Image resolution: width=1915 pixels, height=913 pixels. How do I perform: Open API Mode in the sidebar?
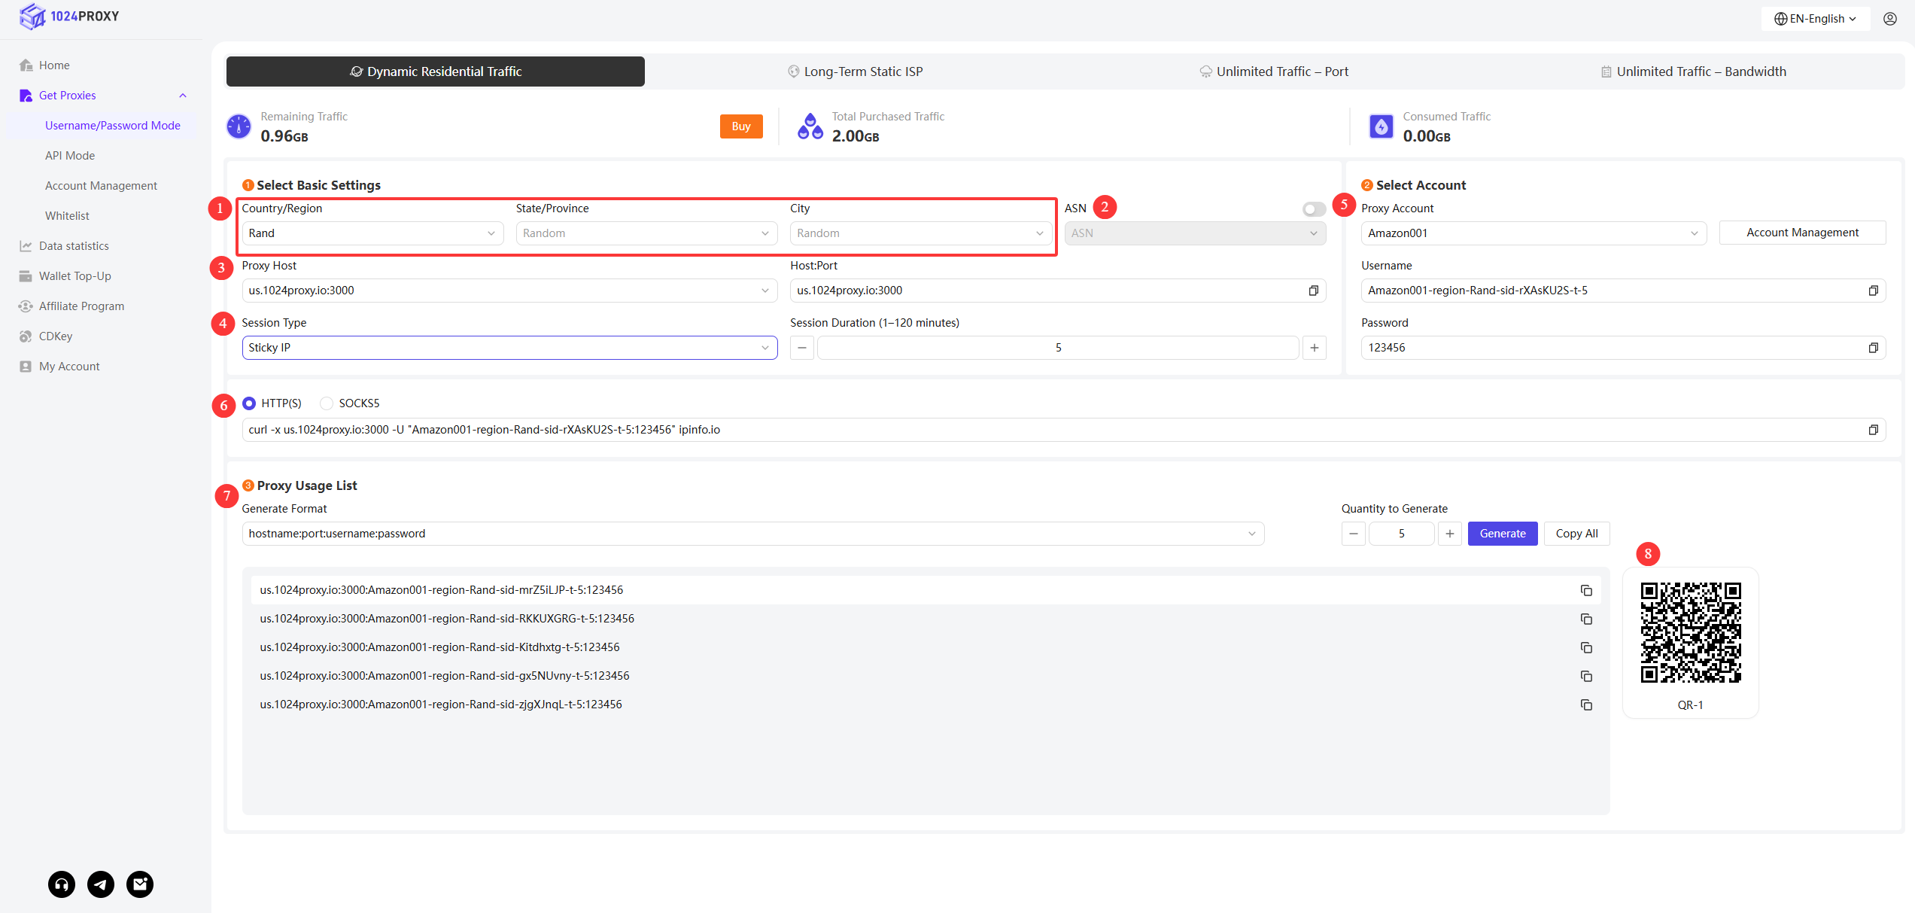click(70, 156)
